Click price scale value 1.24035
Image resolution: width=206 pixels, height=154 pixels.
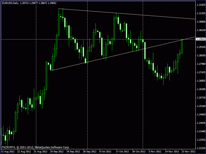(x=201, y=123)
